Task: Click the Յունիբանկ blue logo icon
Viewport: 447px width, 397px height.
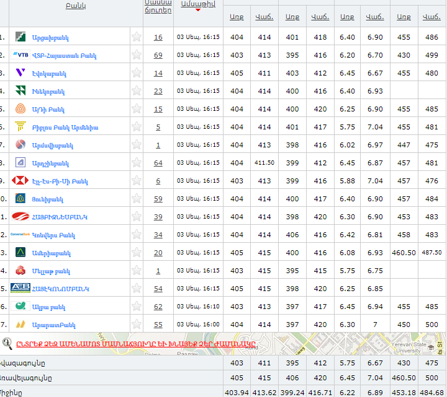Action: (x=20, y=198)
